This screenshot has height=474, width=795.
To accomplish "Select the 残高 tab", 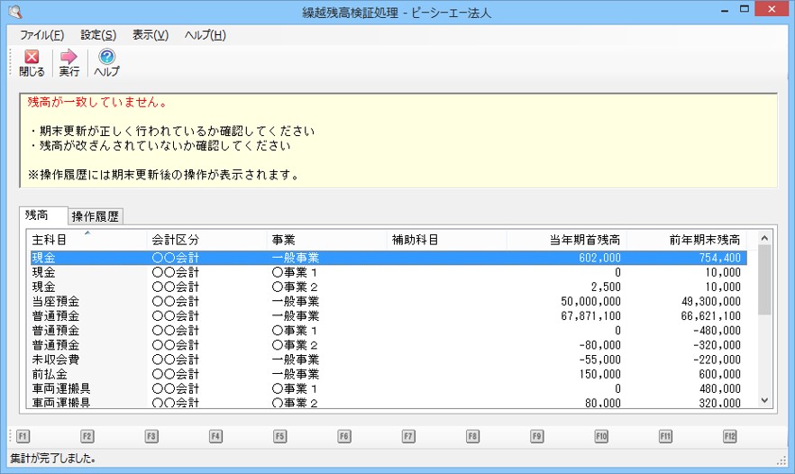I will (43, 216).
